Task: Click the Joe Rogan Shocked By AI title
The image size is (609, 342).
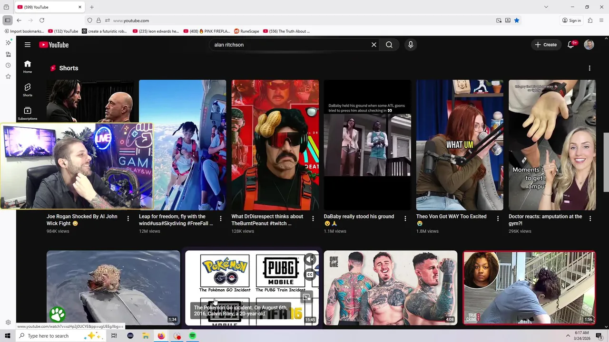Action: (82, 220)
